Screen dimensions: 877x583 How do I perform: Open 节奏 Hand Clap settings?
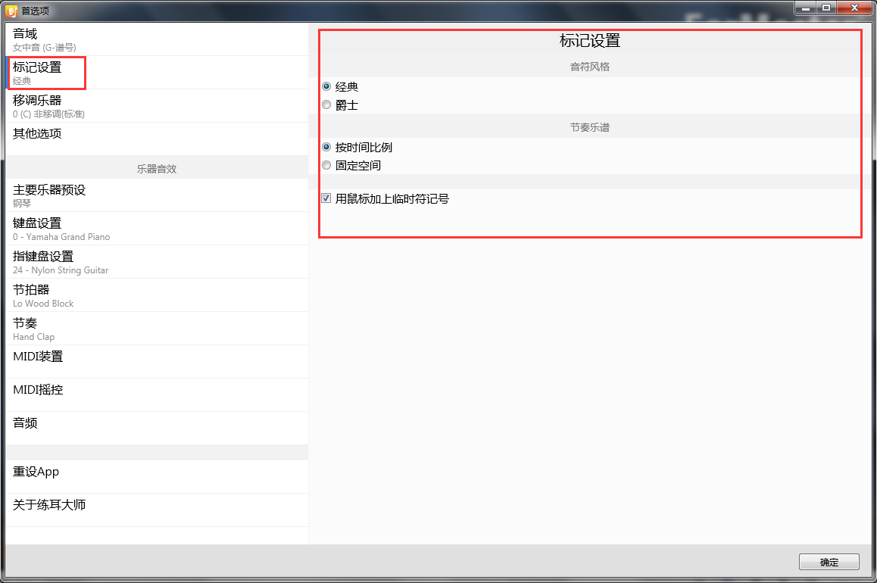156,329
